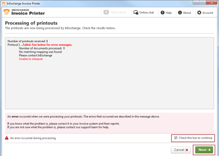
Task: Click the 'Unable to interpret' error text
Action: pos(31,59)
